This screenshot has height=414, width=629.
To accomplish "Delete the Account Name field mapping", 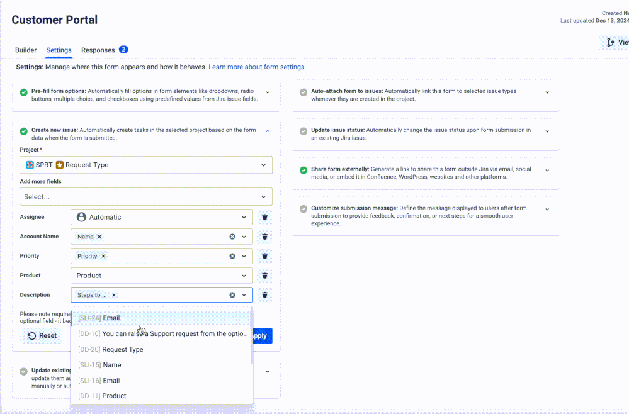I will tap(264, 237).
